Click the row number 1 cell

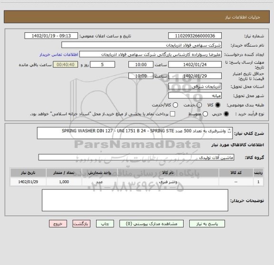[258, 182]
